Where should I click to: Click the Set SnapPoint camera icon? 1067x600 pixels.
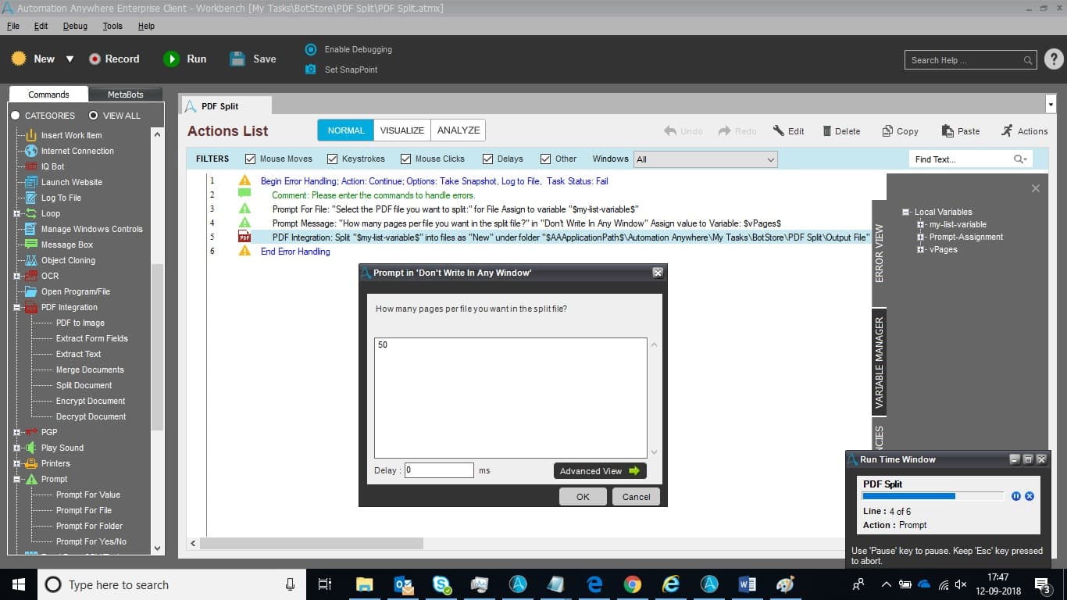click(x=310, y=70)
